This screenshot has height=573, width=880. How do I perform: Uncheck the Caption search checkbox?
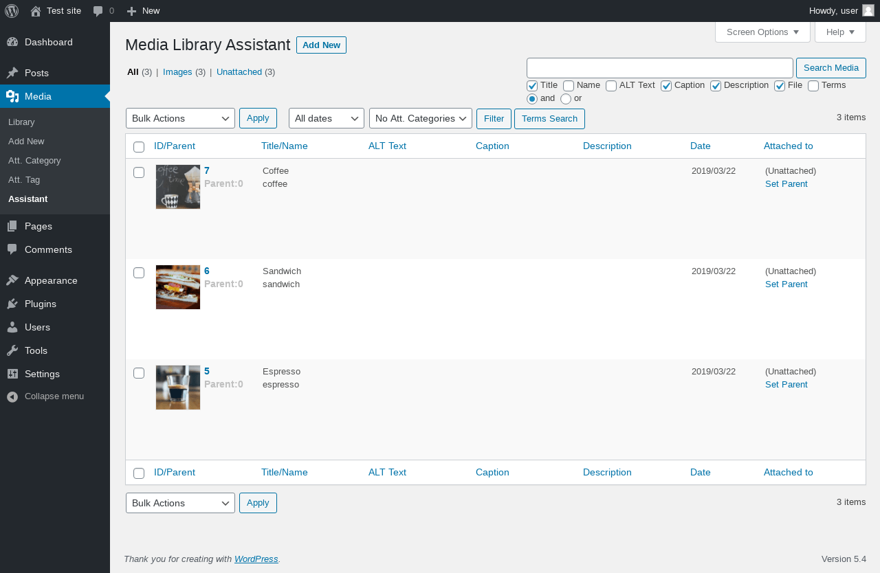[x=666, y=86]
